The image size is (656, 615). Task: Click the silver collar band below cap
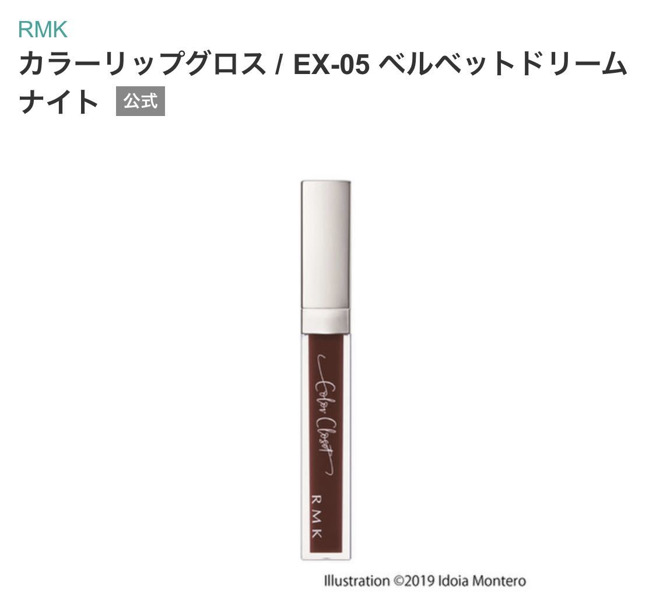327,321
